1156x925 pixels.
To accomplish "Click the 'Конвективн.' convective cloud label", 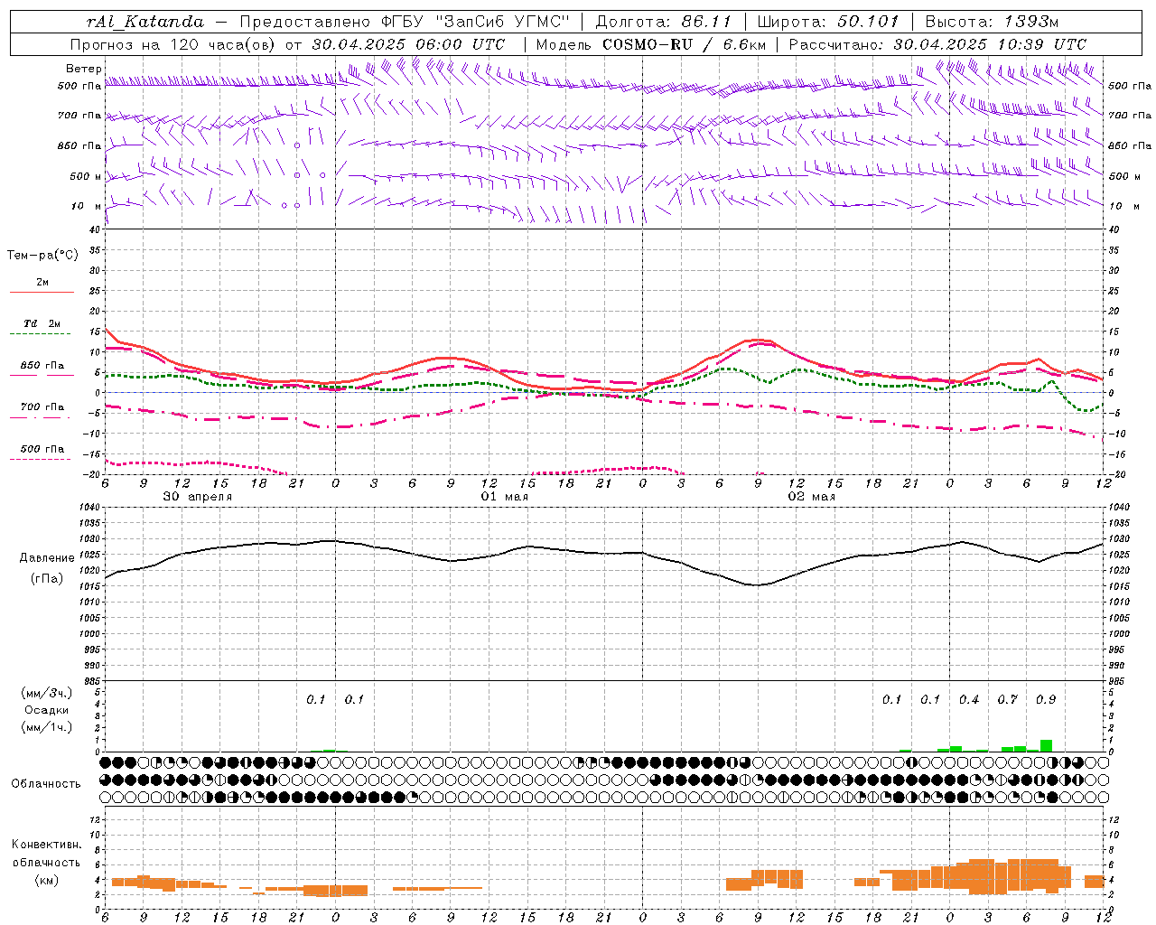I will (x=46, y=845).
